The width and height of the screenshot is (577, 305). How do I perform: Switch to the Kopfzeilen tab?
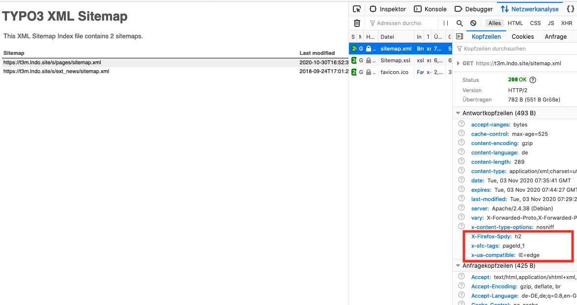(x=486, y=37)
